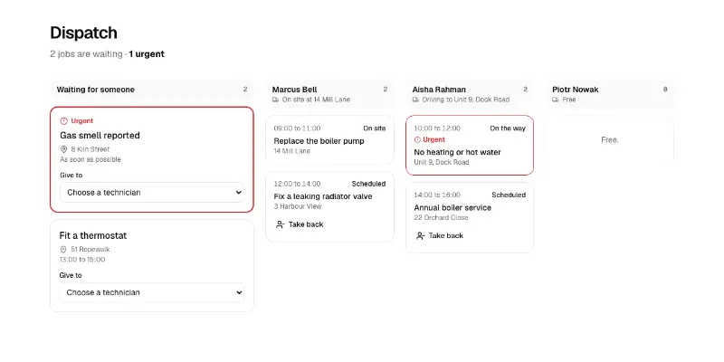Click the 14 Mill Lane job address
The height and width of the screenshot is (362, 724).
tap(291, 151)
